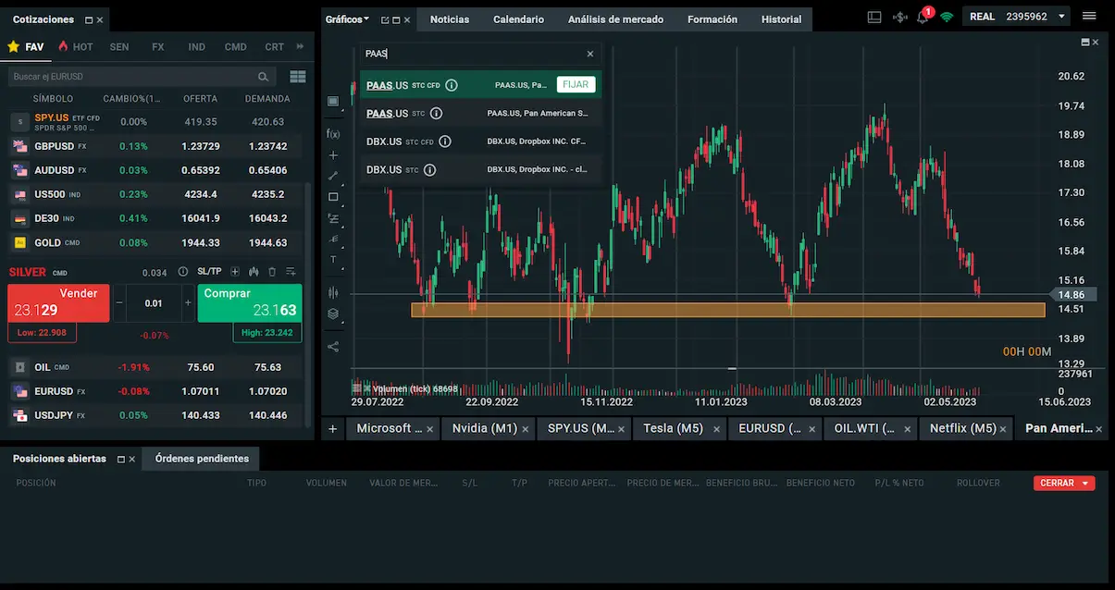Switch to the Calendario tab
The height and width of the screenshot is (590, 1115).
pyautogui.click(x=518, y=19)
